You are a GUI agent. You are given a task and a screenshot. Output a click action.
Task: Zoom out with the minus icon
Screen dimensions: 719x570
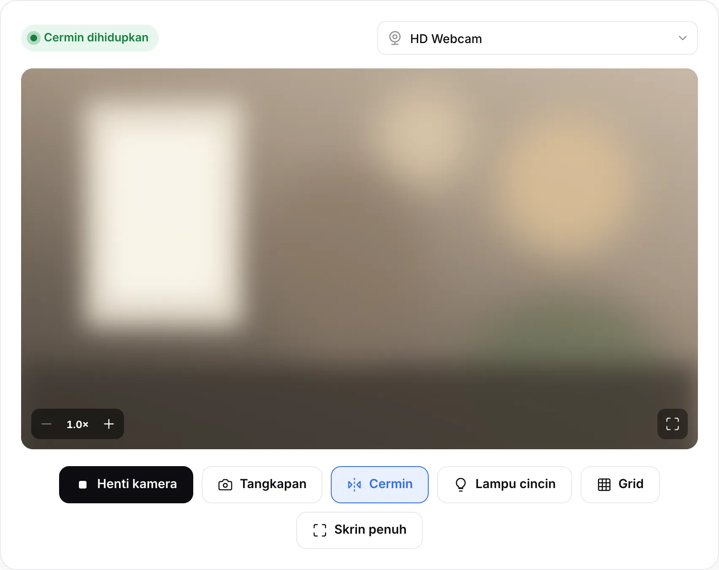[46, 424]
